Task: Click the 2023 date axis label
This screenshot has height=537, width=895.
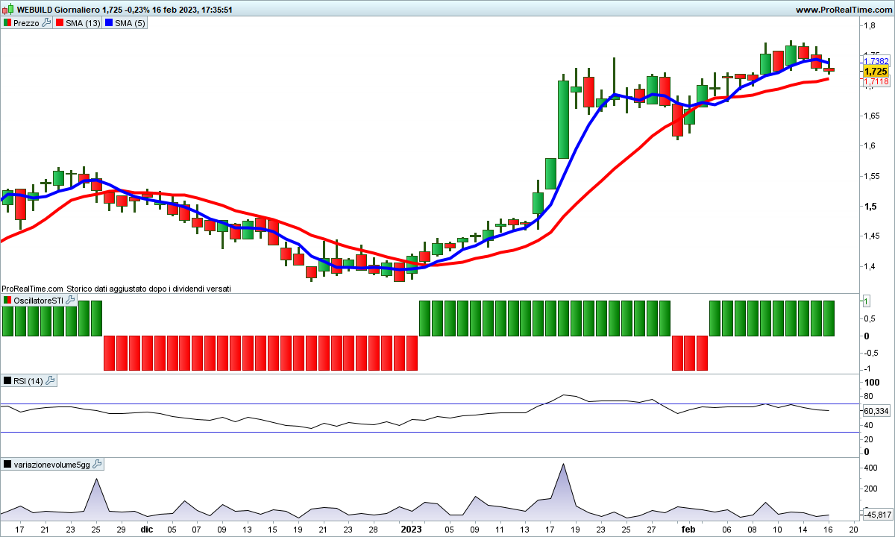Action: [412, 529]
